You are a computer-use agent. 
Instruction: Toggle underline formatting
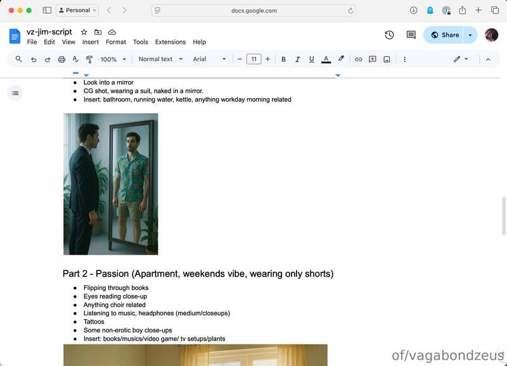coord(311,60)
